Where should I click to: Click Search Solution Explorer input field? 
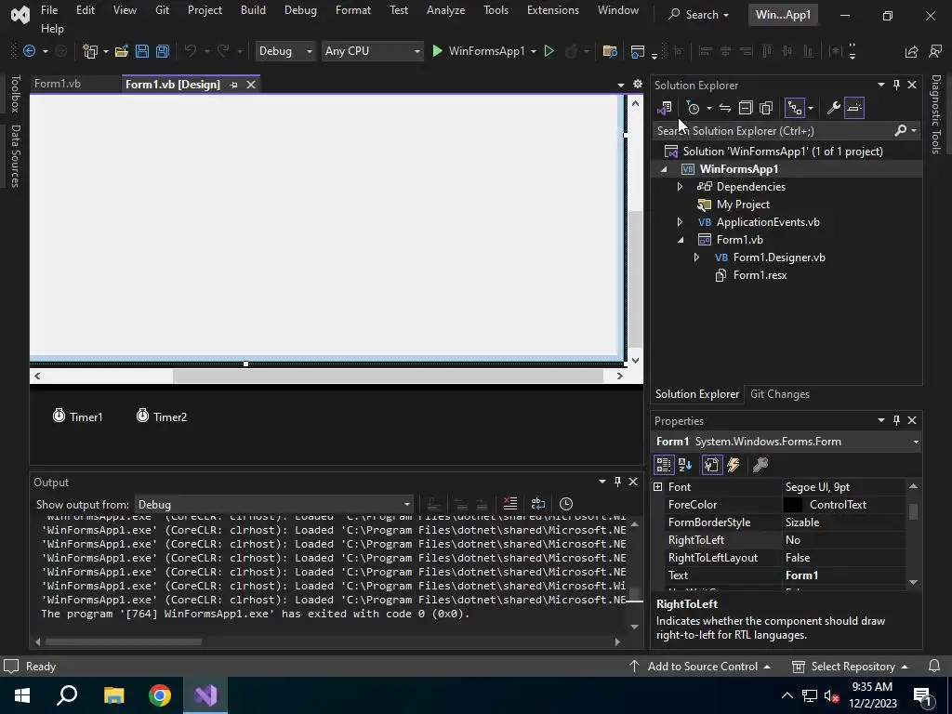tap(774, 130)
